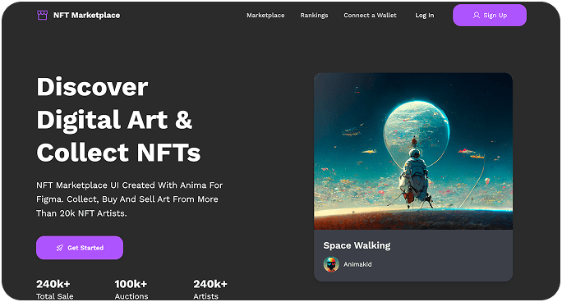Open the Space Walking artwork image

(x=413, y=151)
